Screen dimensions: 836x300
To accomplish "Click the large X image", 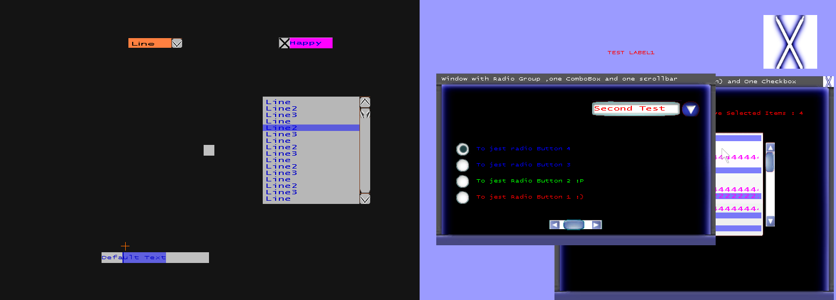I will (x=790, y=42).
